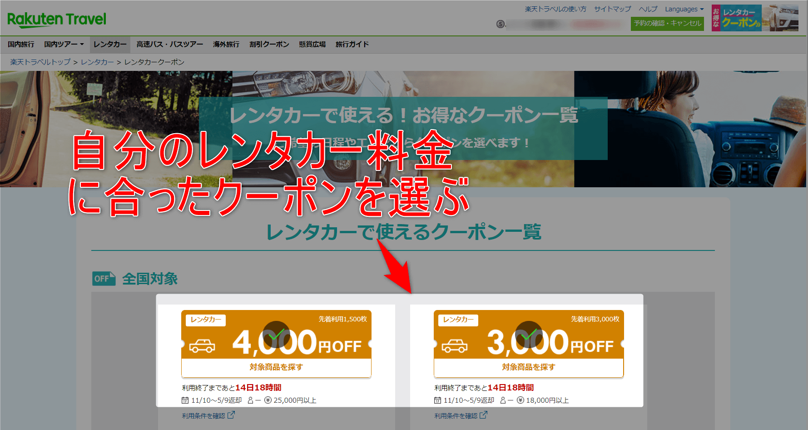
Task: Click 対象商品を探す under 3,000円OFF
Action: pyautogui.click(x=529, y=367)
